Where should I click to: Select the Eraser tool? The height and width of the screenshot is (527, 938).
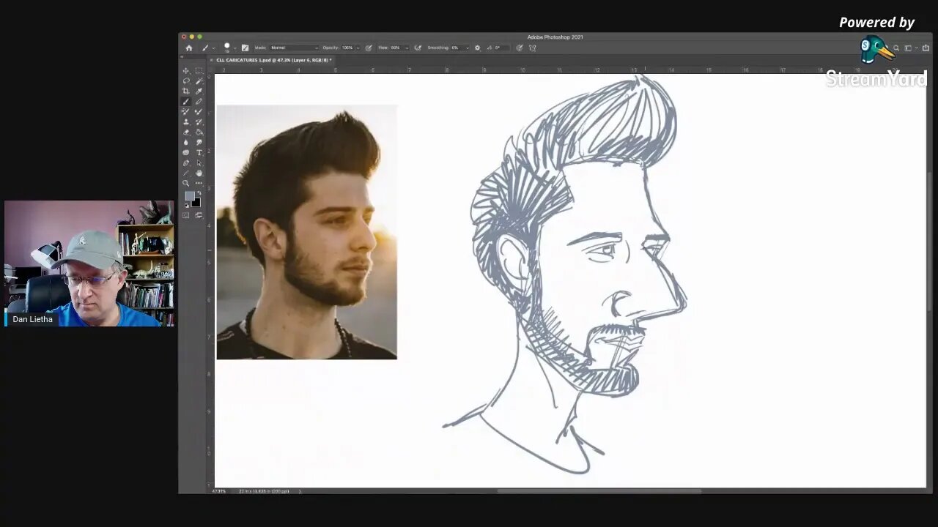coord(185,132)
